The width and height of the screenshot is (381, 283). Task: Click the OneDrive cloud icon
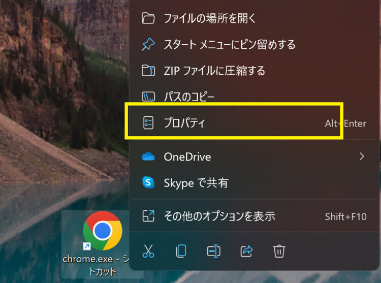[148, 156]
